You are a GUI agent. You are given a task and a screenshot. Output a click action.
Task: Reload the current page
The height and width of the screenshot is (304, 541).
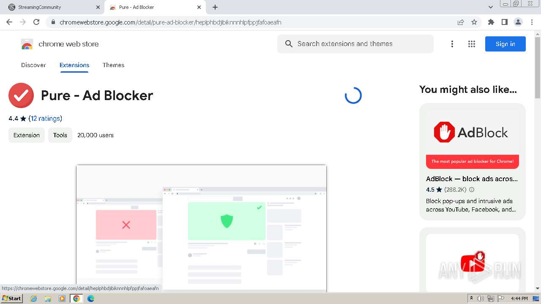pos(36,22)
